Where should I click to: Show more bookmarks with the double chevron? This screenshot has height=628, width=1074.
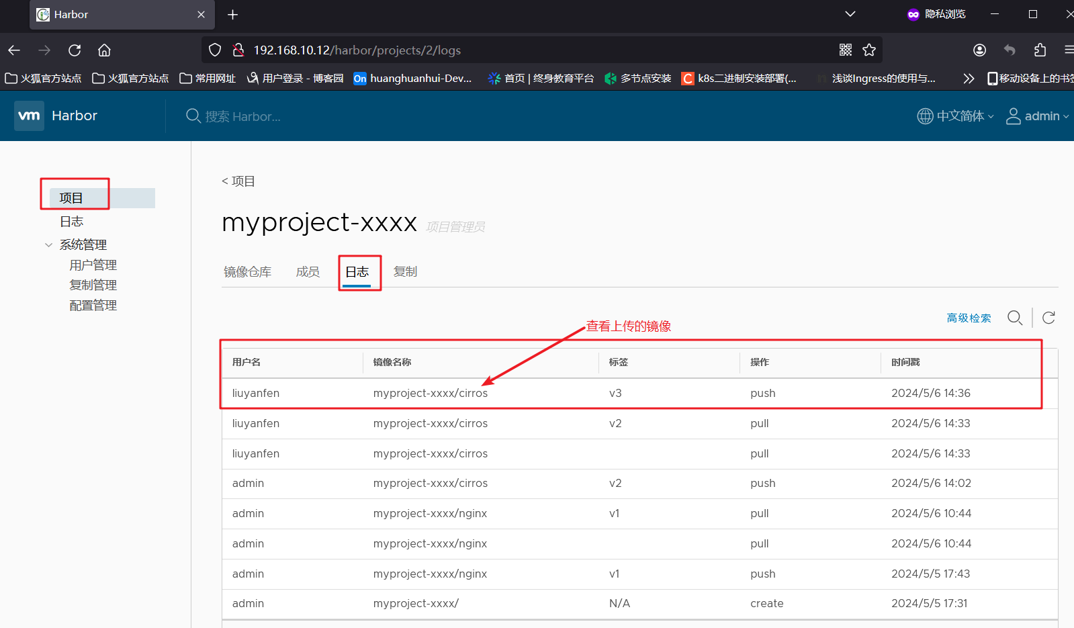[969, 79]
